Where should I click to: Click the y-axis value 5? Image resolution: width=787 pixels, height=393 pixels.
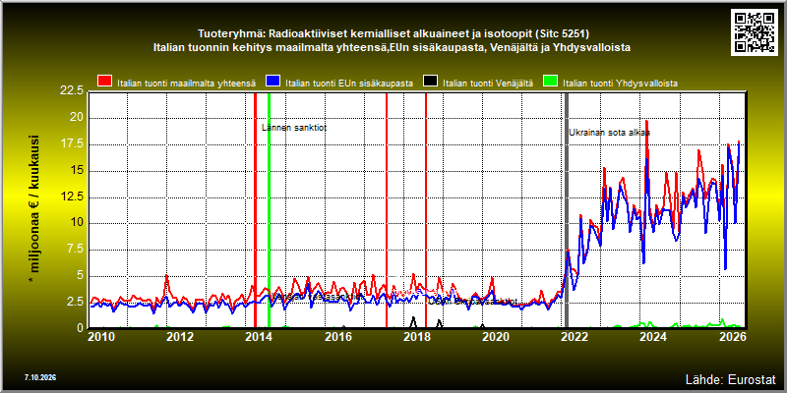pyautogui.click(x=80, y=276)
